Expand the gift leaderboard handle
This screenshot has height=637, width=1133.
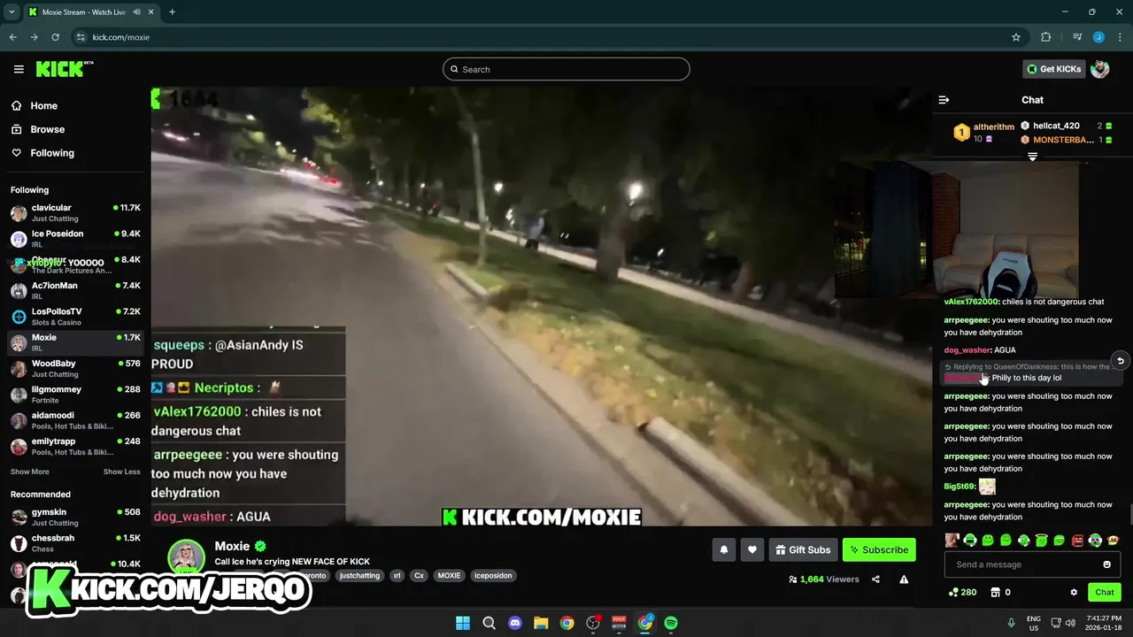1032,157
